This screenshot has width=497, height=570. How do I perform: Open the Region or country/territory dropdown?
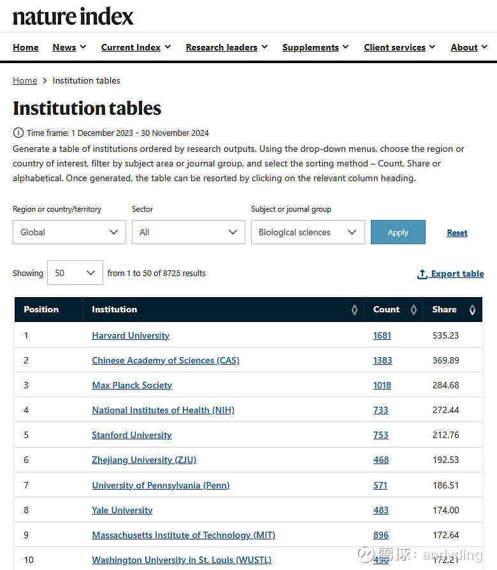69,232
